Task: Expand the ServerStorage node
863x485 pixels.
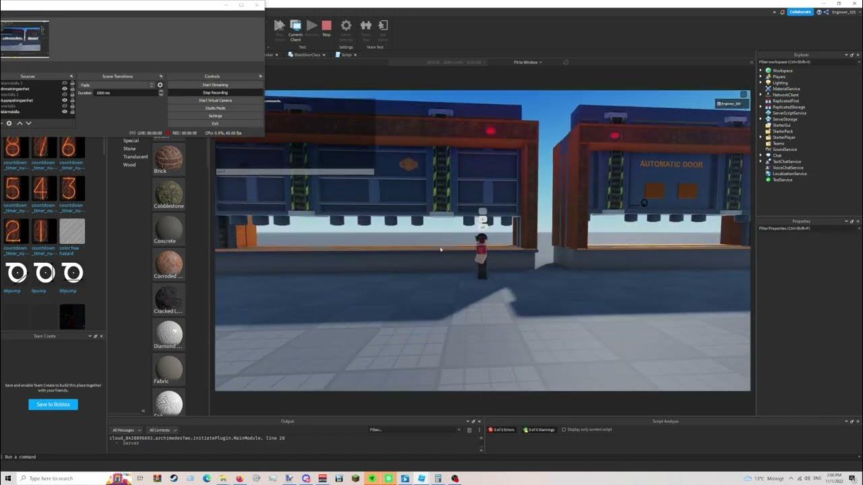Action: pyautogui.click(x=761, y=119)
